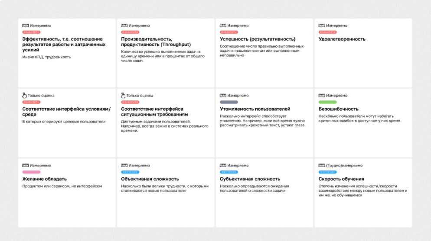Viewport: 431px width, 241px height.
Task: Click the hand icon on the ситуационным требованиям card
Action: [123, 96]
